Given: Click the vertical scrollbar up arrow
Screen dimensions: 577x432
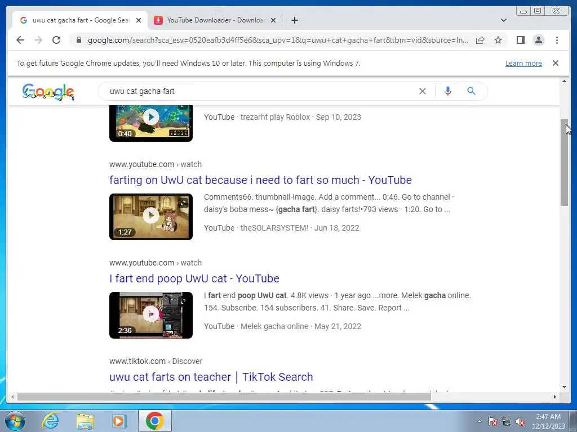Looking at the screenshot, I should click(x=564, y=81).
